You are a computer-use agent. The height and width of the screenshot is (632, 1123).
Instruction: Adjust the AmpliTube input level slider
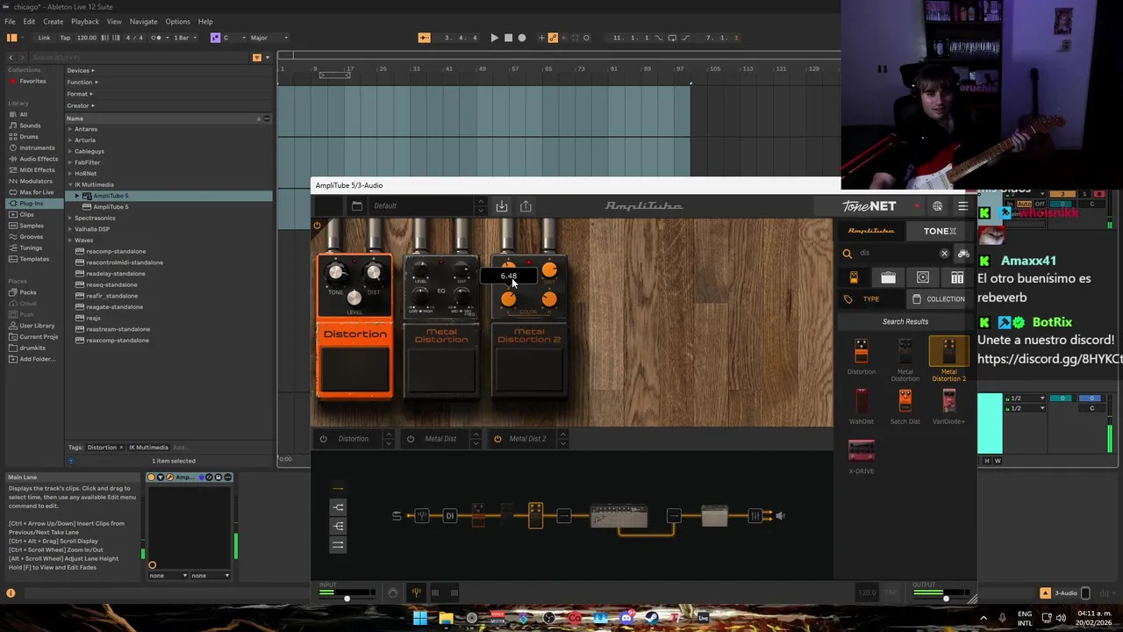click(347, 599)
